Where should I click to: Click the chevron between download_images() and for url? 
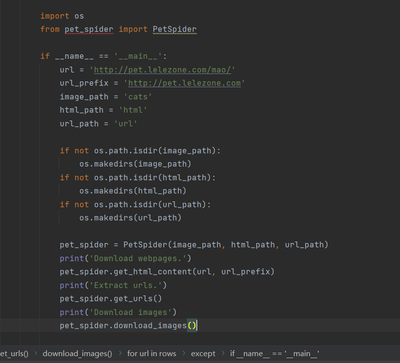coord(119,353)
